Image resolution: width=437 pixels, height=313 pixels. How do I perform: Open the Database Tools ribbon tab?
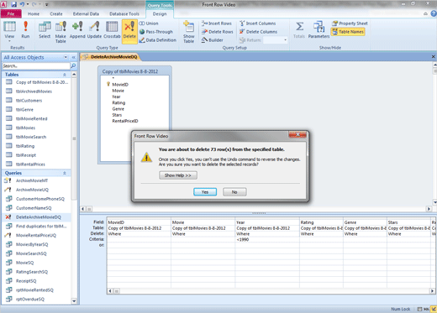click(124, 13)
